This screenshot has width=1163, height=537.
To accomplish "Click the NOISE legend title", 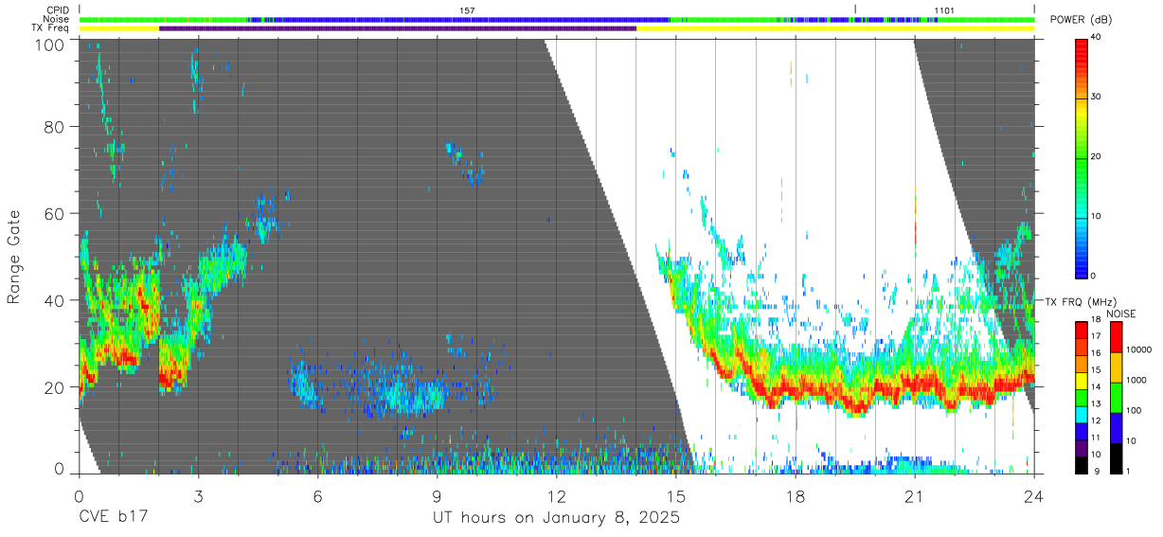I will click(x=1120, y=313).
